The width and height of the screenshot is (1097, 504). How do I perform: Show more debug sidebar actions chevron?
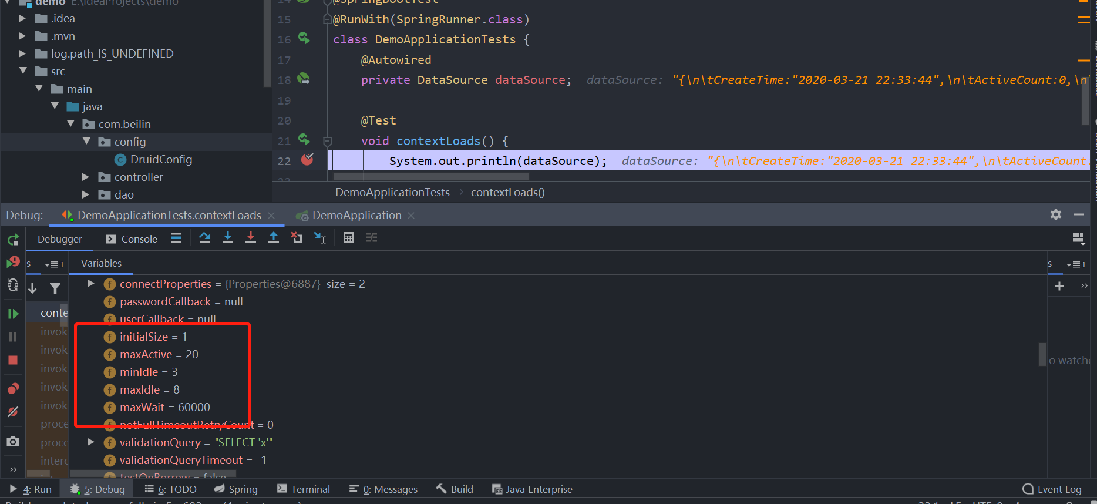[x=13, y=469]
